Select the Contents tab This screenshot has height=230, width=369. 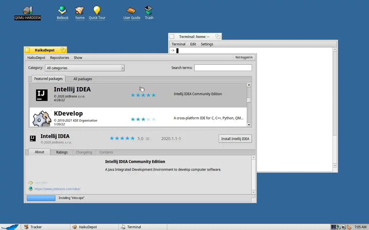pyautogui.click(x=106, y=152)
